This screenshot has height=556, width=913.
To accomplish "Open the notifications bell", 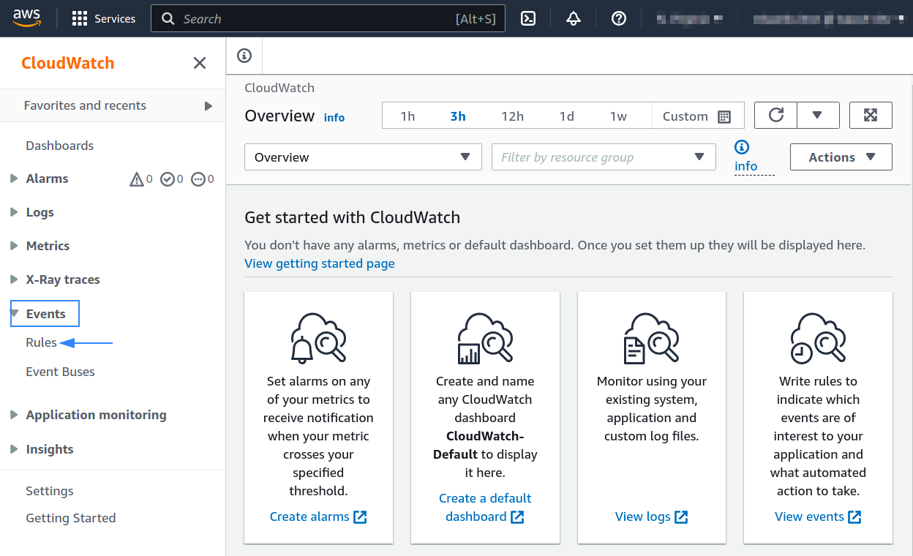I will [x=574, y=19].
